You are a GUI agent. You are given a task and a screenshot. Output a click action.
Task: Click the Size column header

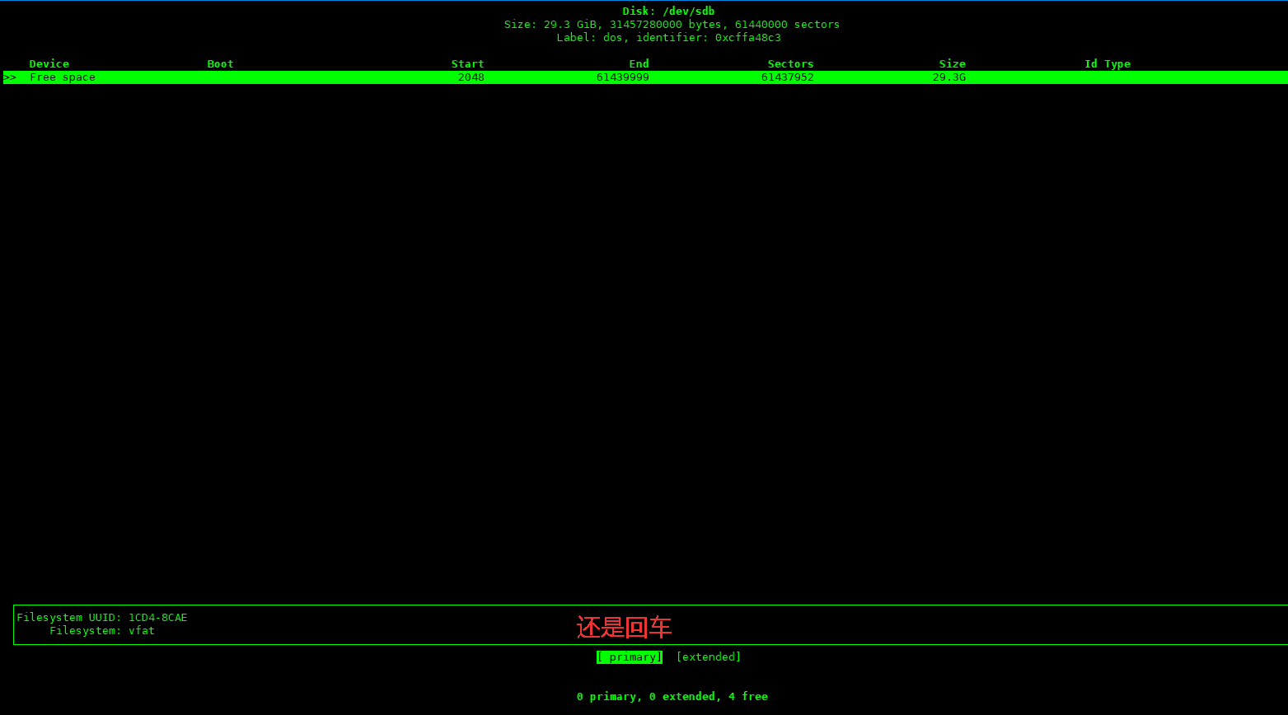953,64
